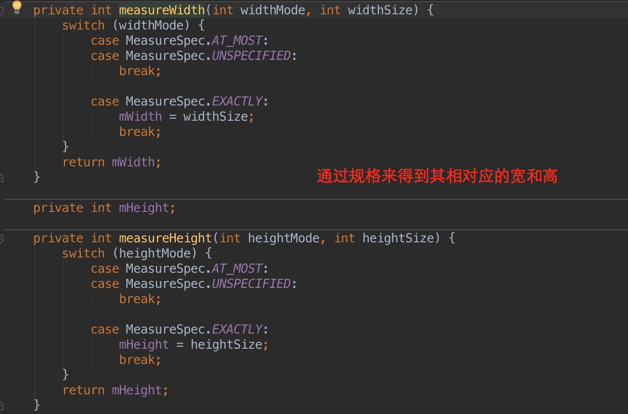The image size is (628, 414).
Task: Select UNSPECIFIED constant inside measureHeight
Action: pyautogui.click(x=251, y=284)
